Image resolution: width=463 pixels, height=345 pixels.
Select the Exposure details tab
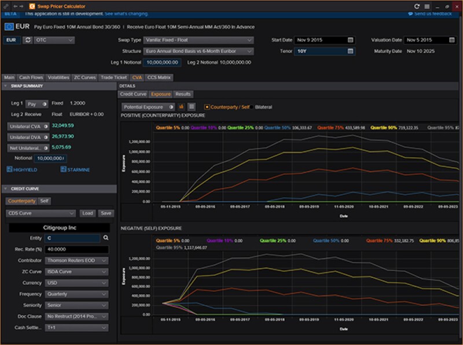[161, 94]
